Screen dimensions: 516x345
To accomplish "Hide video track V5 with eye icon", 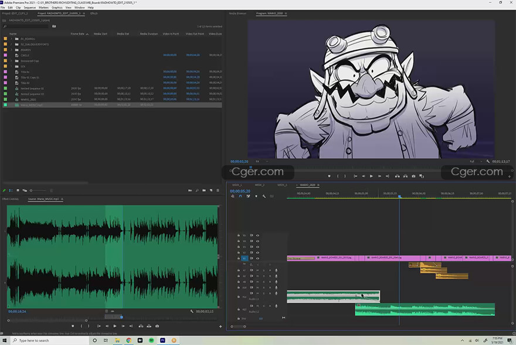I will click(257, 235).
